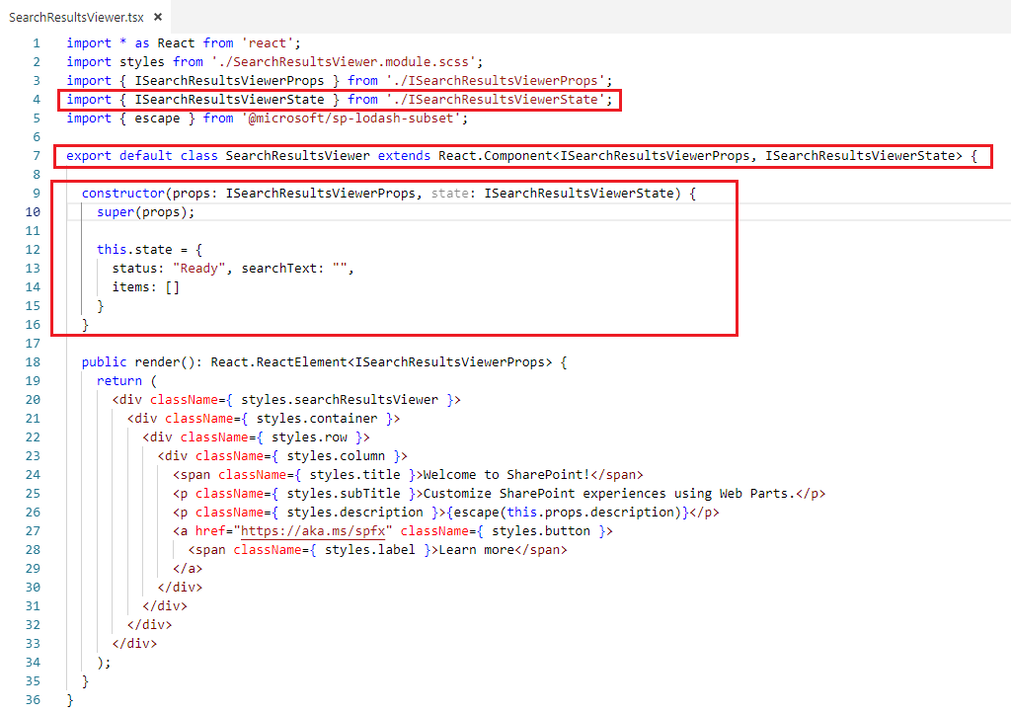The image size is (1011, 713).
Task: Select line number 7 in the gutter
Action: coord(36,155)
